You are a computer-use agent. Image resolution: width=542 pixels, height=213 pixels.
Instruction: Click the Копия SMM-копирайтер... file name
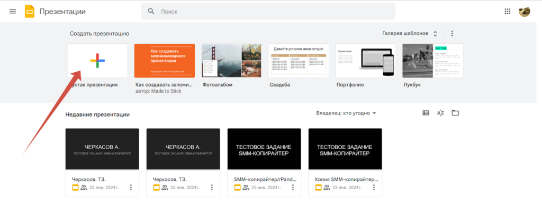347,179
